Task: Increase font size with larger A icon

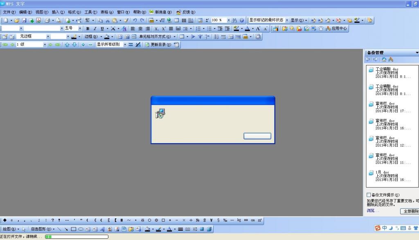Action: [258, 29]
